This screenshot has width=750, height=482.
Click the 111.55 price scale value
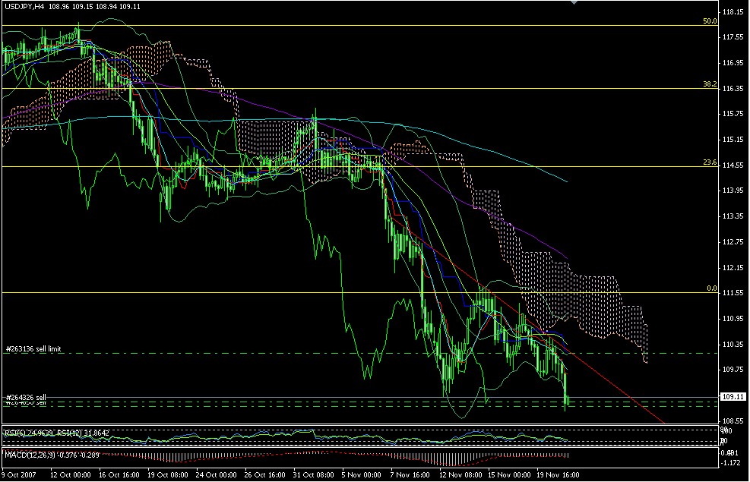[733, 293]
